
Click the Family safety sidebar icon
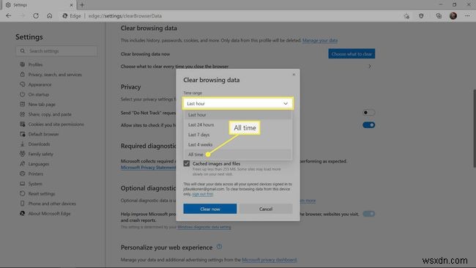[23, 154]
